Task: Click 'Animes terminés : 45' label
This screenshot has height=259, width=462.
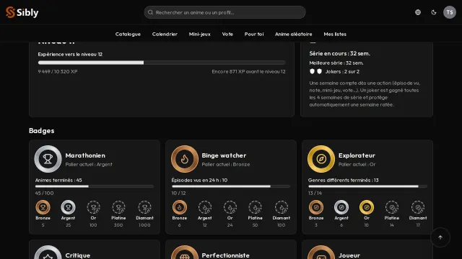Action: 58,180
